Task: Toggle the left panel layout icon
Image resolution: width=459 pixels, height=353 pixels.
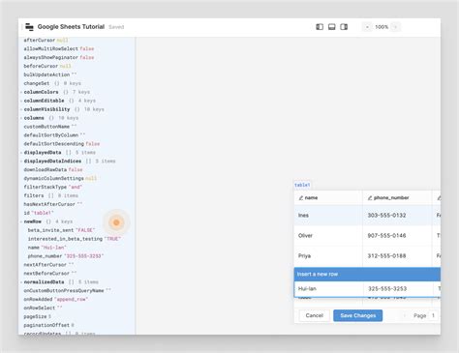Action: coord(320,27)
